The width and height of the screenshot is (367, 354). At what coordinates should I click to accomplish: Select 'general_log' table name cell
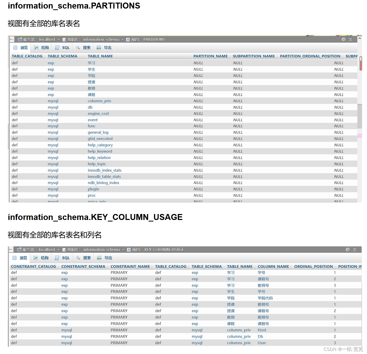click(98, 132)
